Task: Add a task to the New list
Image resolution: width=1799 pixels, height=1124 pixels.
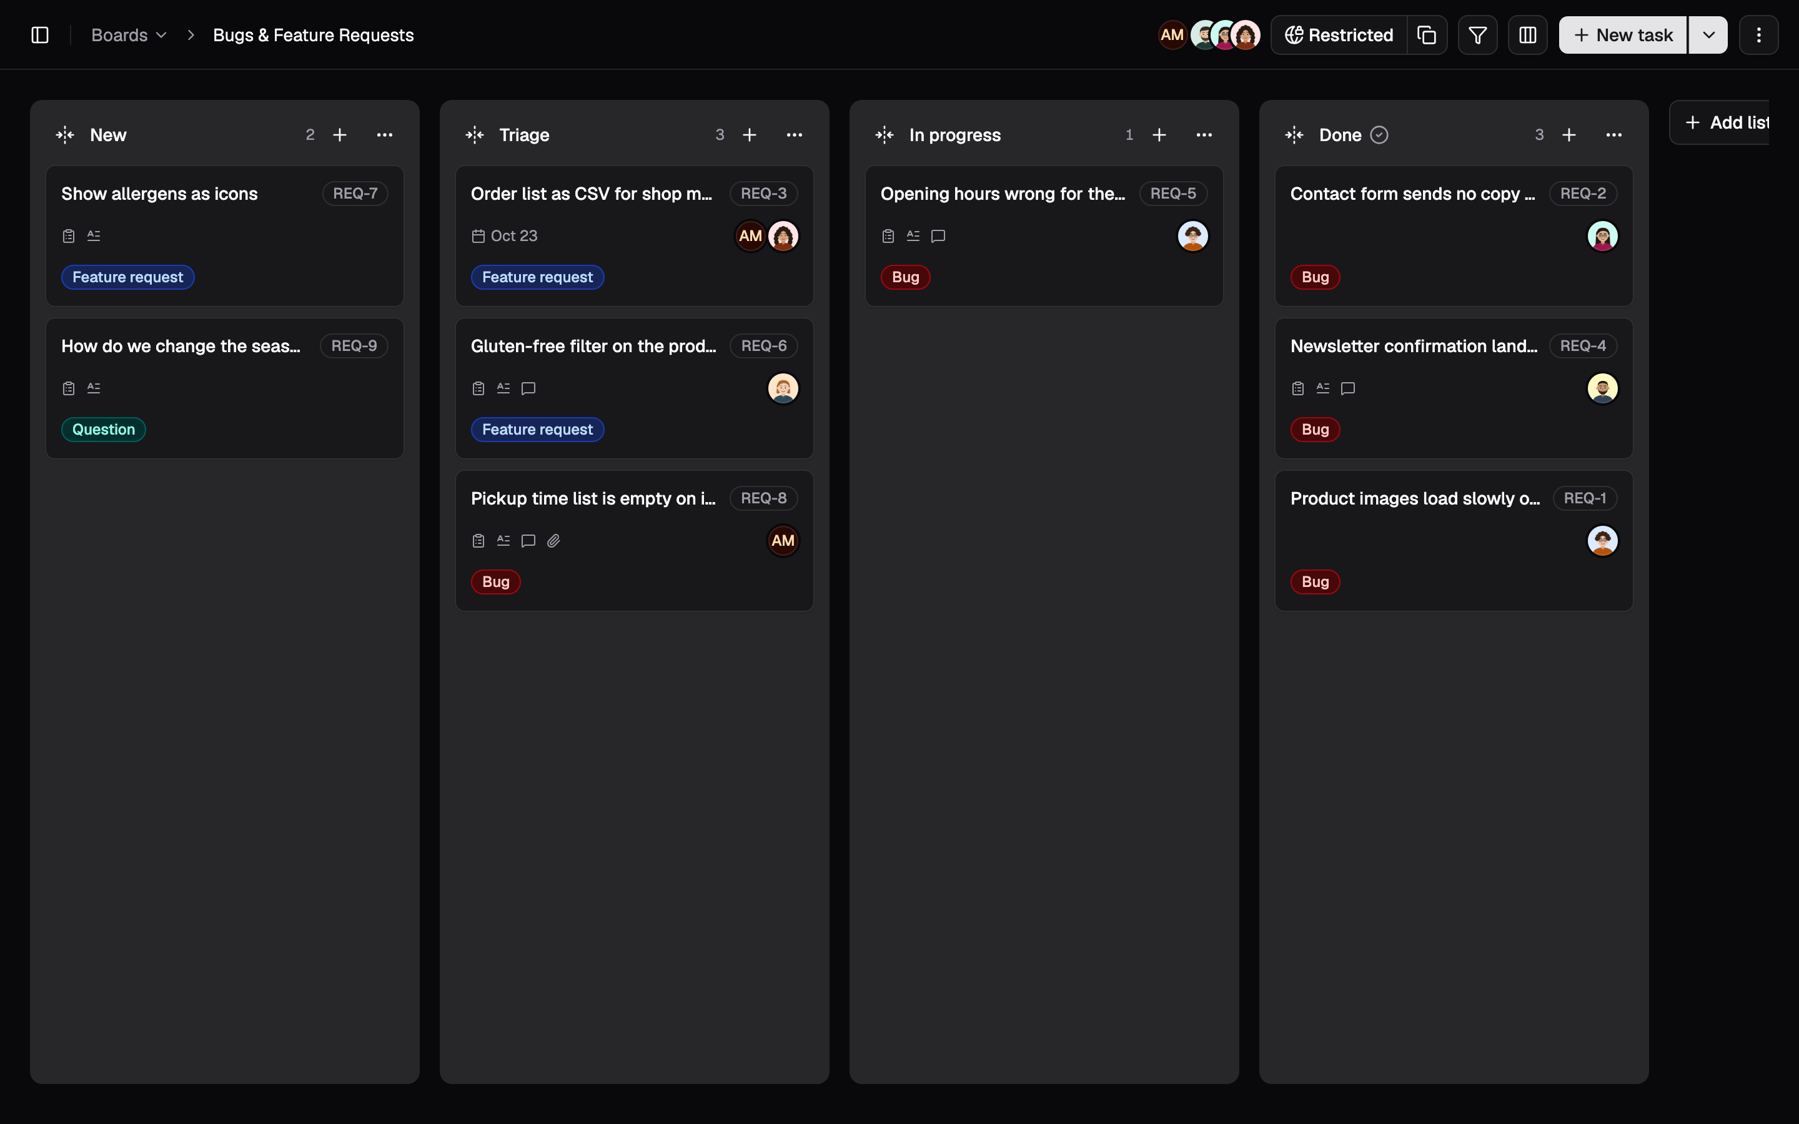Action: point(340,134)
